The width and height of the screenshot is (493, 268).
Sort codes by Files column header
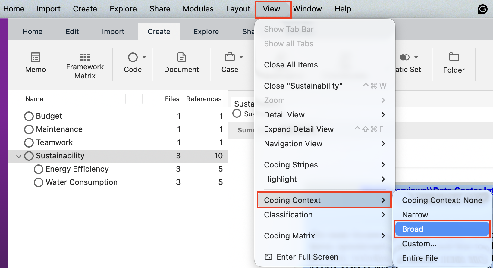(172, 99)
